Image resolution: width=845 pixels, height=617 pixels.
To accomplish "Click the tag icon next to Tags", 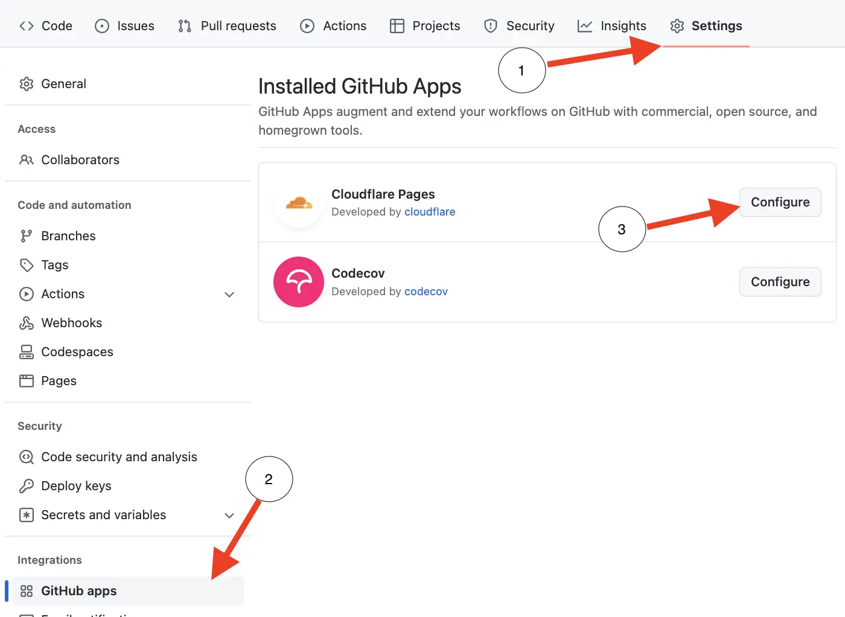I will coord(27,264).
